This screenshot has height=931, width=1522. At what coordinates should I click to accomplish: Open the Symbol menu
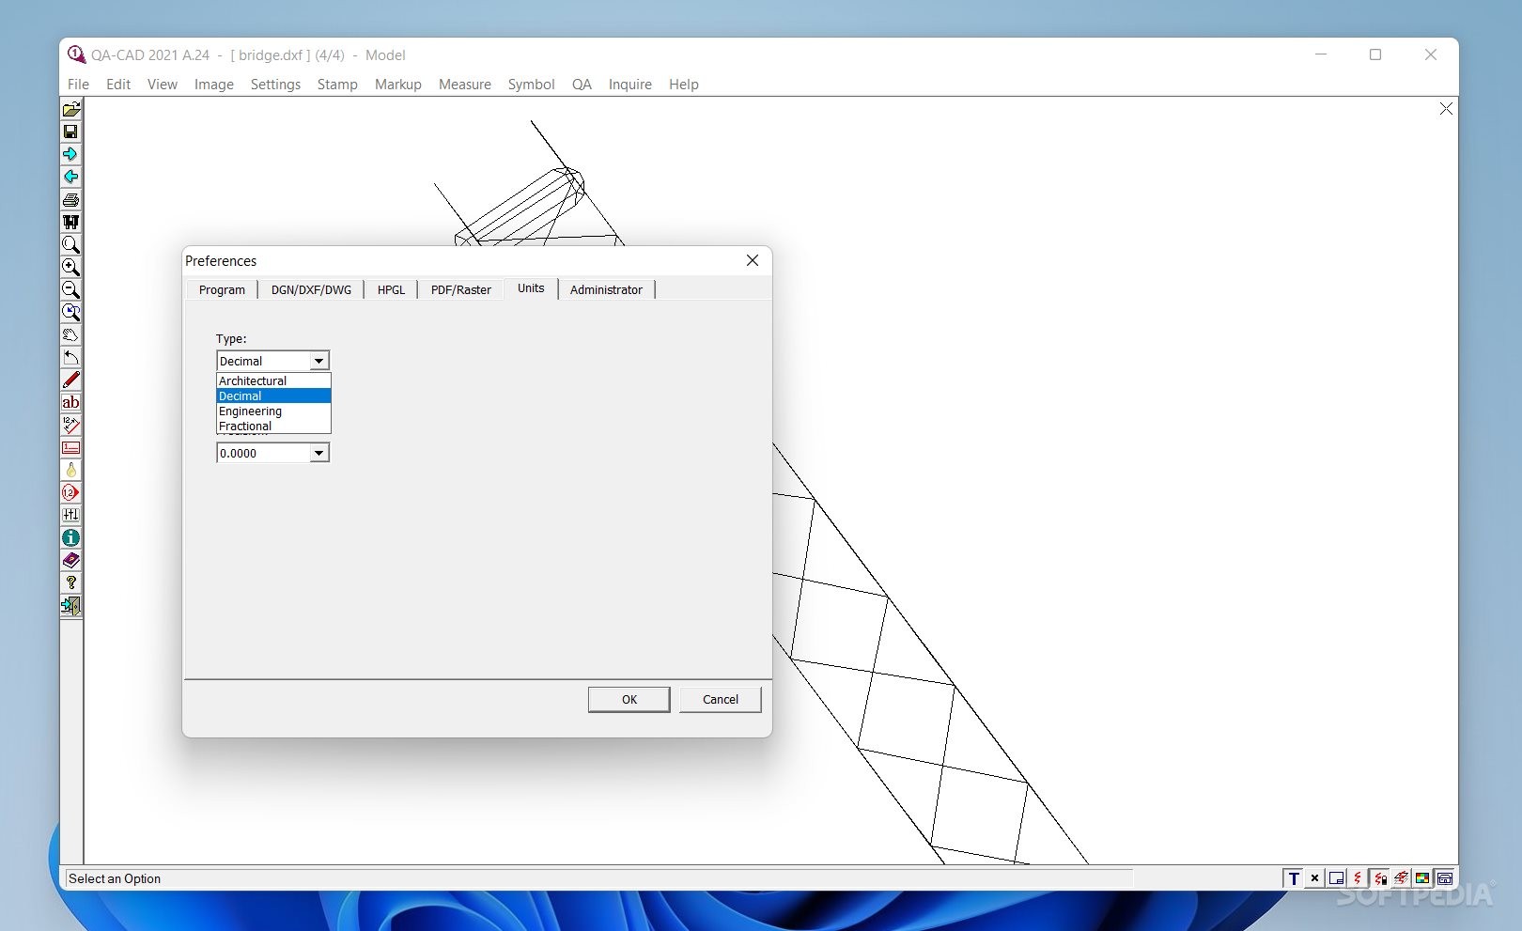pyautogui.click(x=532, y=84)
